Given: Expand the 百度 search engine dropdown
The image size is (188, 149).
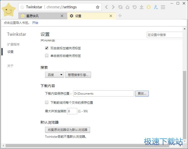Looking at the screenshot, I should (x=54, y=75).
